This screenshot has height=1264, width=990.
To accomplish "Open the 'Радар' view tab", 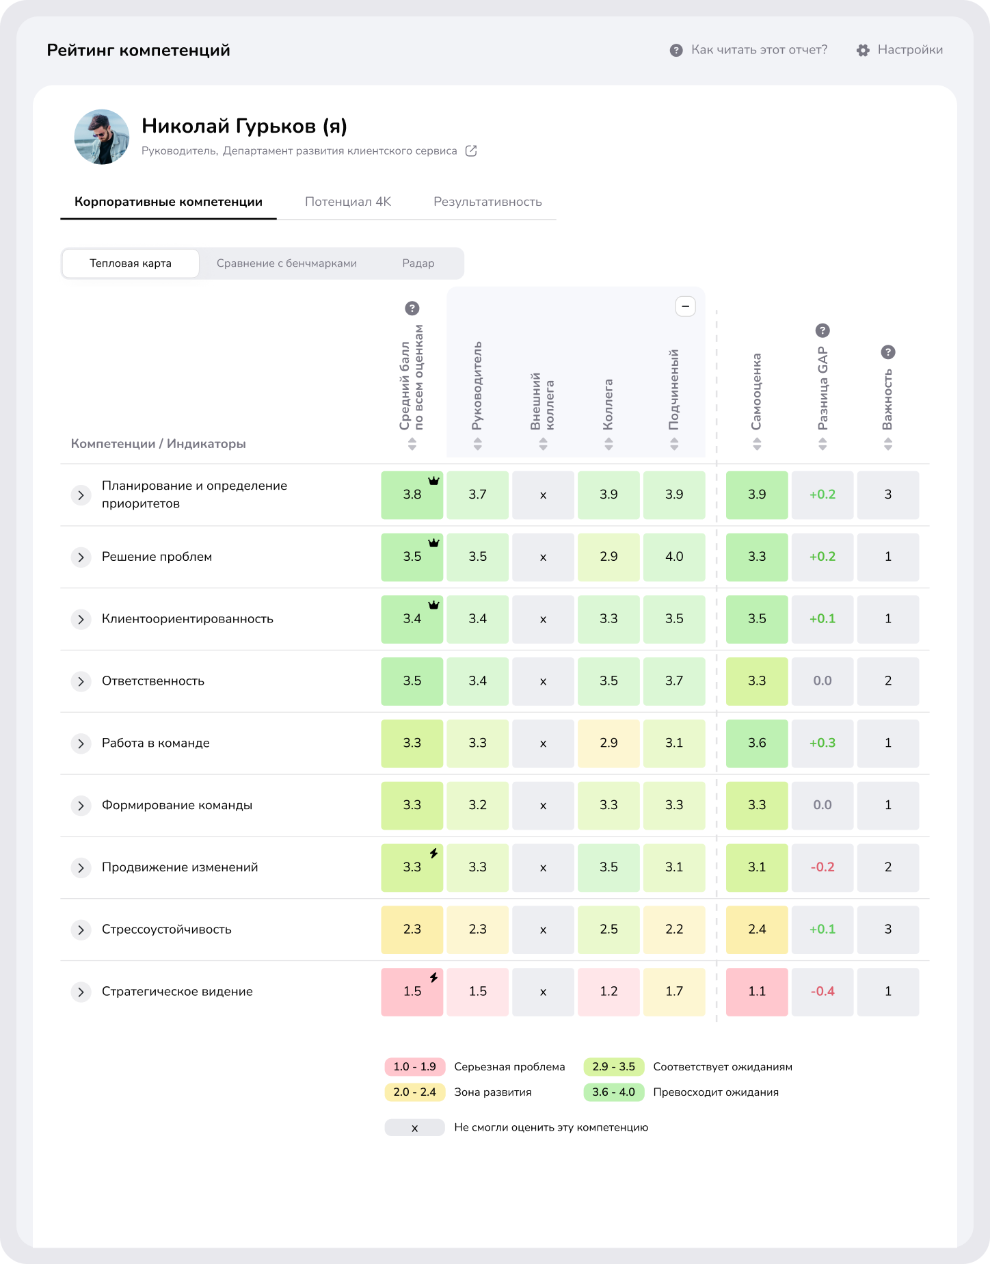I will pyautogui.click(x=418, y=263).
